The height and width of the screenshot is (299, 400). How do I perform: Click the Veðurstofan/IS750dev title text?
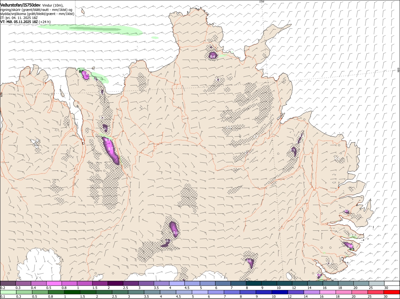coord(20,5)
